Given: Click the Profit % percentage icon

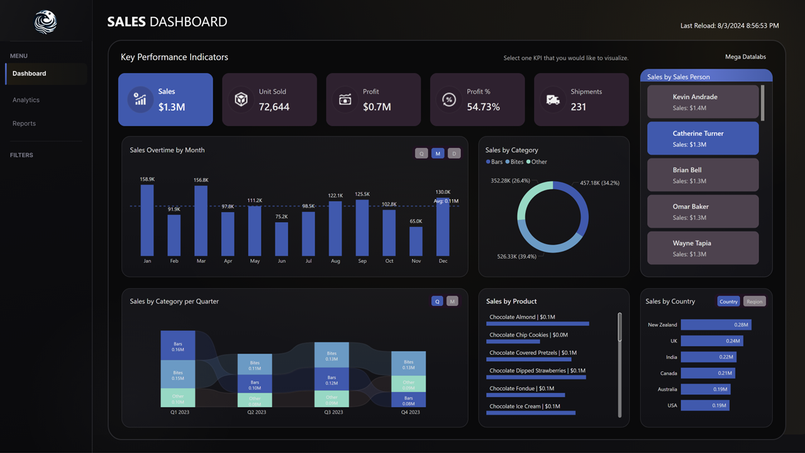Looking at the screenshot, I should click(x=449, y=99).
